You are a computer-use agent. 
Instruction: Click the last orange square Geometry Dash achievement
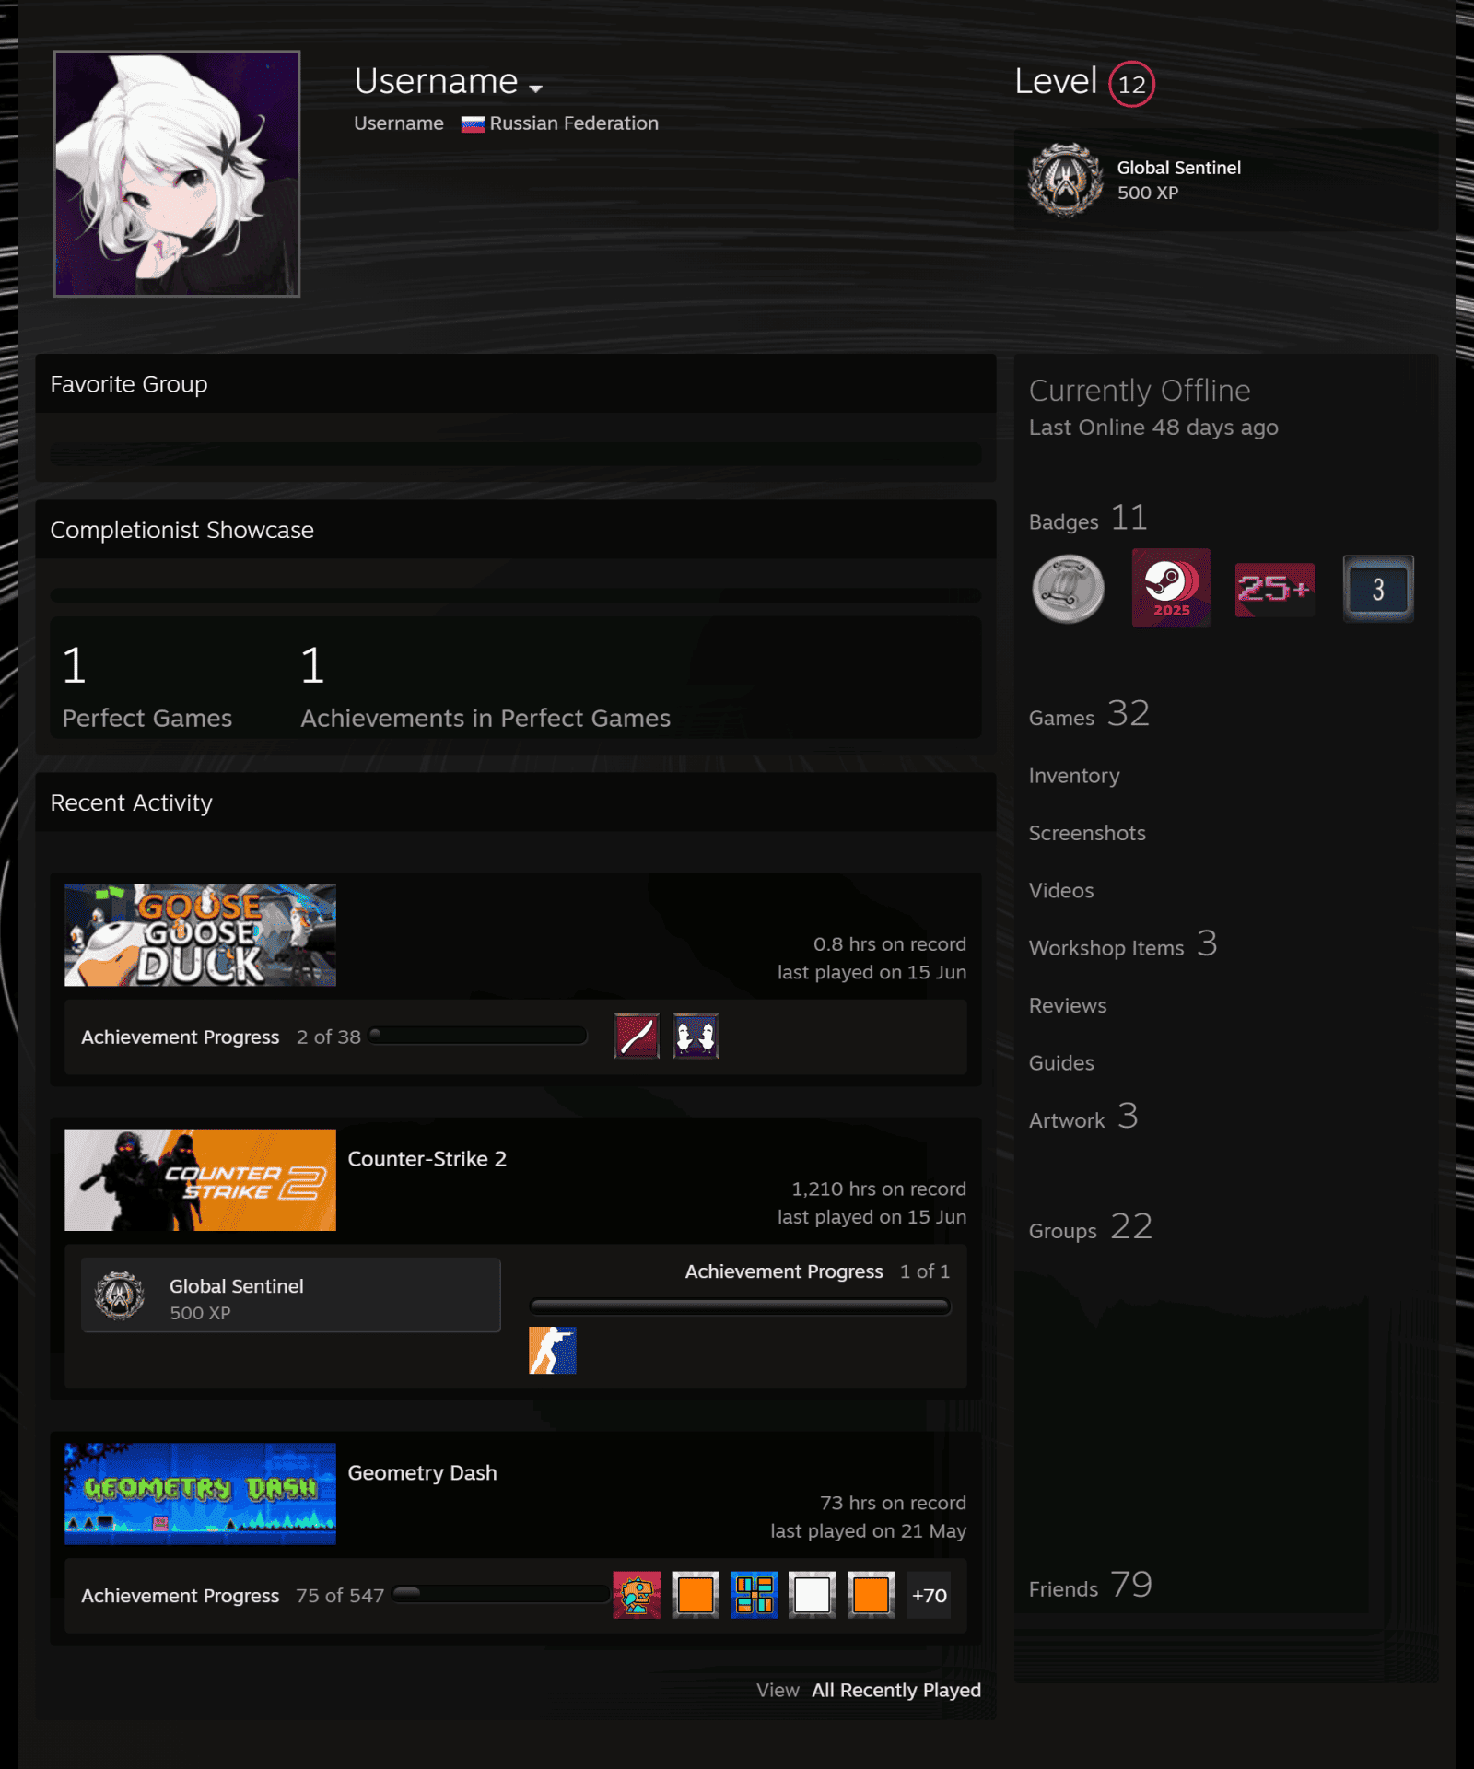(871, 1595)
